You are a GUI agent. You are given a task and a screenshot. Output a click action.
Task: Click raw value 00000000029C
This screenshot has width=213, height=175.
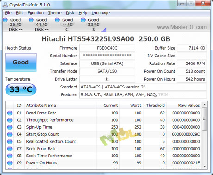[x=186, y=134]
